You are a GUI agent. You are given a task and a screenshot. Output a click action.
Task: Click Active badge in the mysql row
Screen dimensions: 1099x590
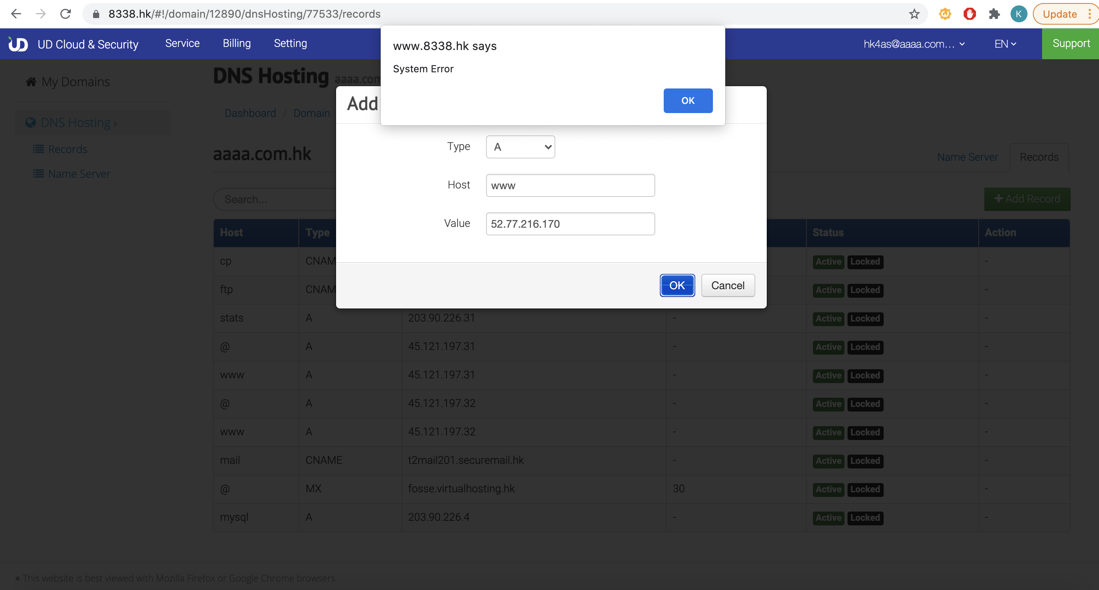[x=828, y=518]
